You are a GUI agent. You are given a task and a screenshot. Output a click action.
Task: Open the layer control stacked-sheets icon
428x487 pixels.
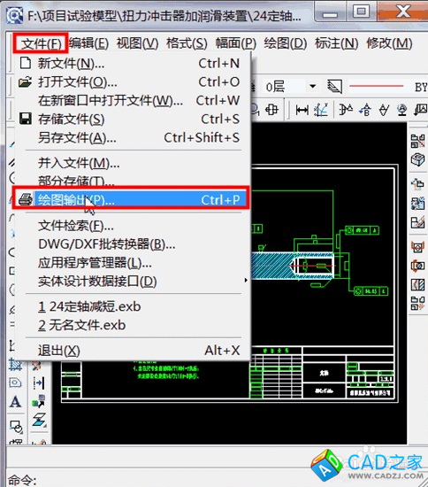pos(334,87)
